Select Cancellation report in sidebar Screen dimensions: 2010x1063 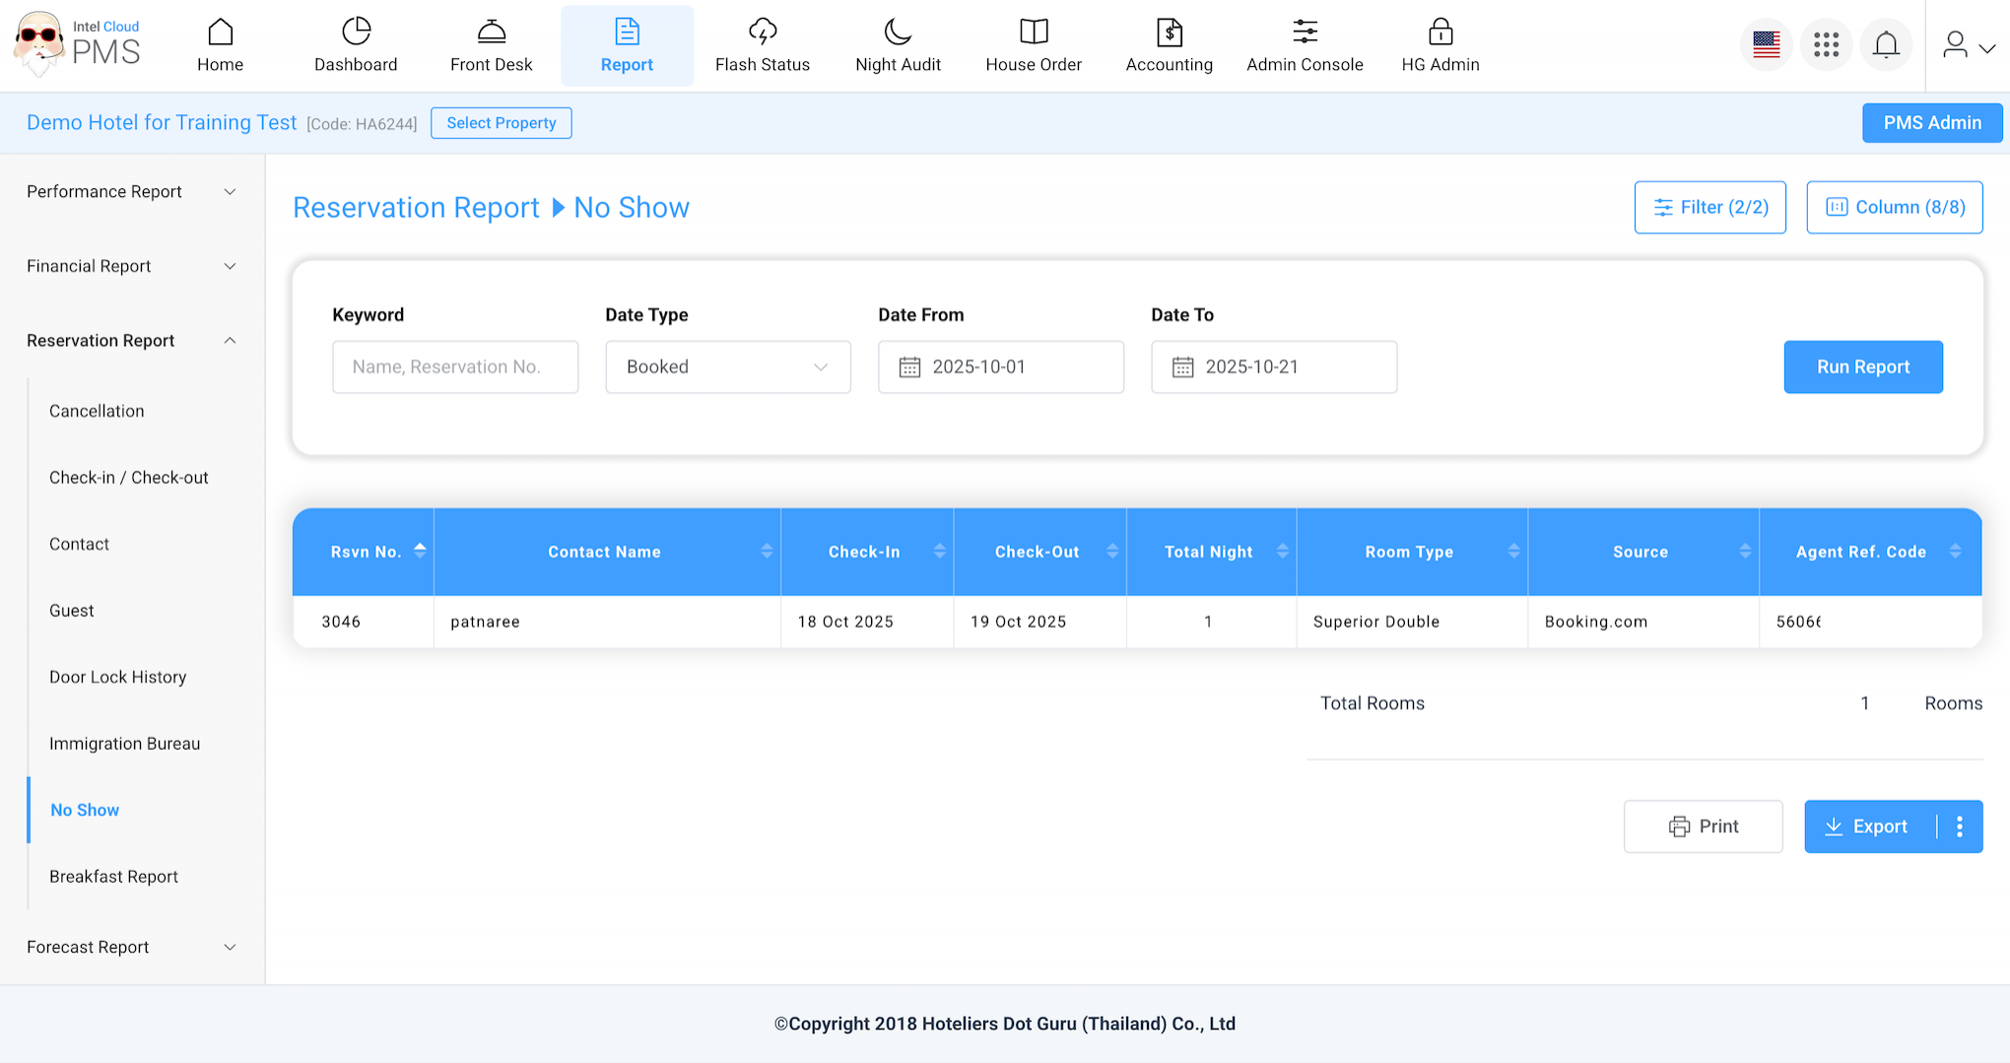[x=97, y=411]
